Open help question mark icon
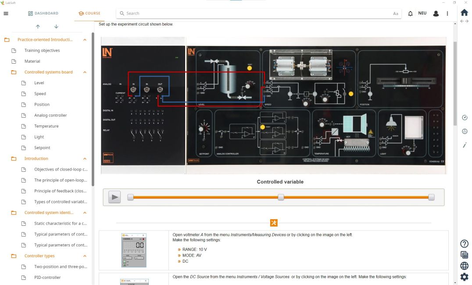This screenshot has width=472, height=285. tap(465, 244)
